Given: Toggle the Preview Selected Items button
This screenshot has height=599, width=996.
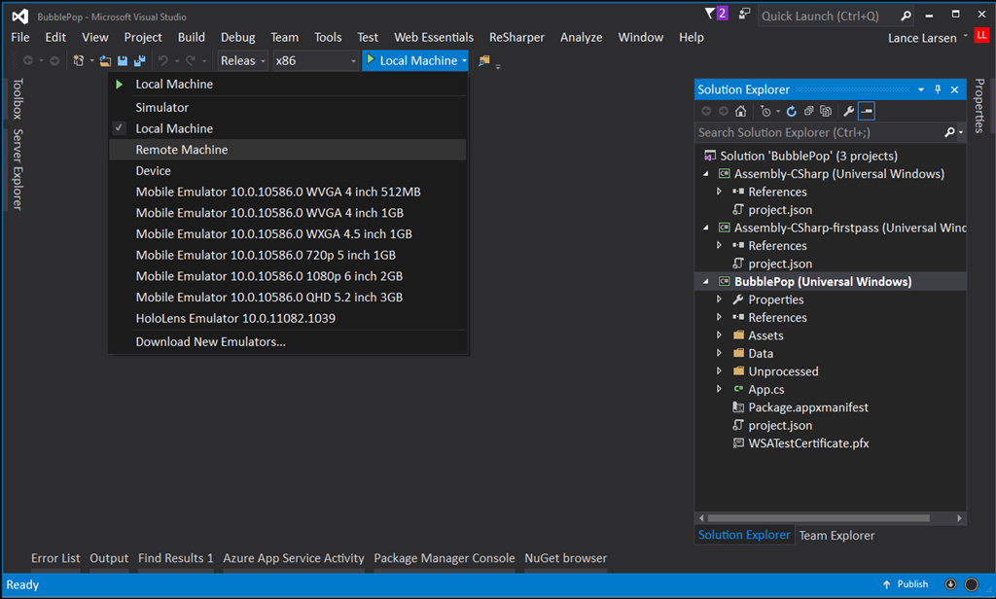Looking at the screenshot, I should [867, 111].
